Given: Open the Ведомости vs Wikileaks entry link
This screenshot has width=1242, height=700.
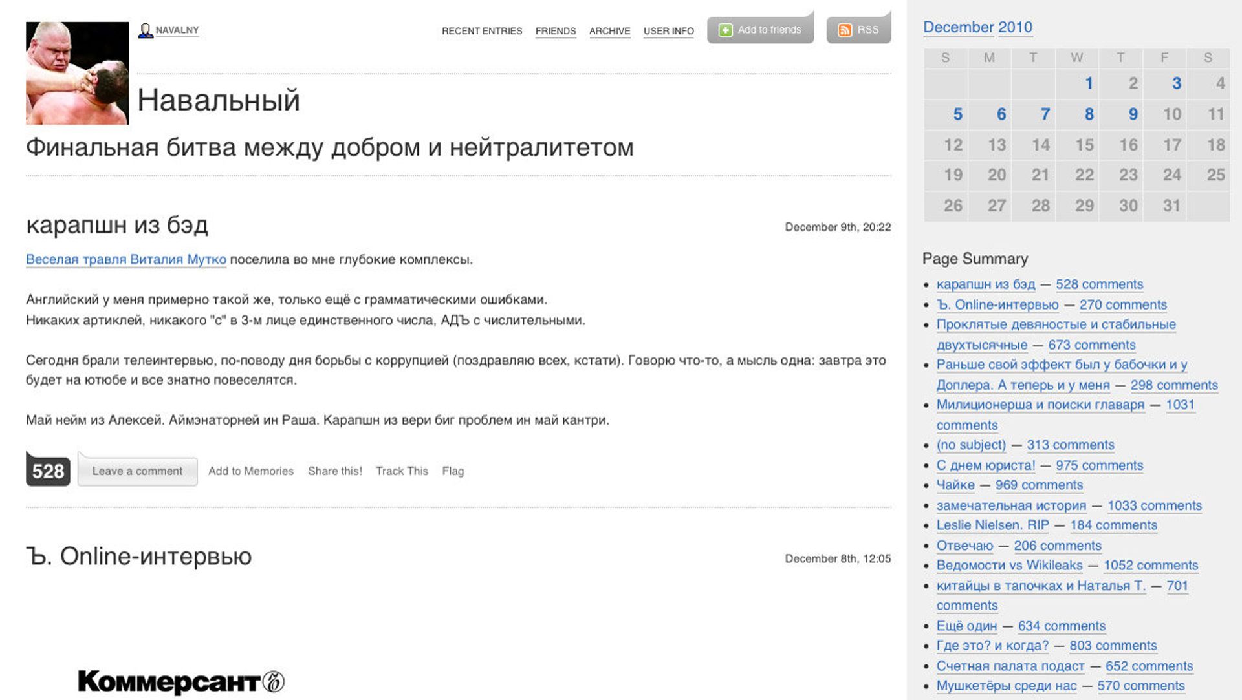Looking at the screenshot, I should 1009,565.
